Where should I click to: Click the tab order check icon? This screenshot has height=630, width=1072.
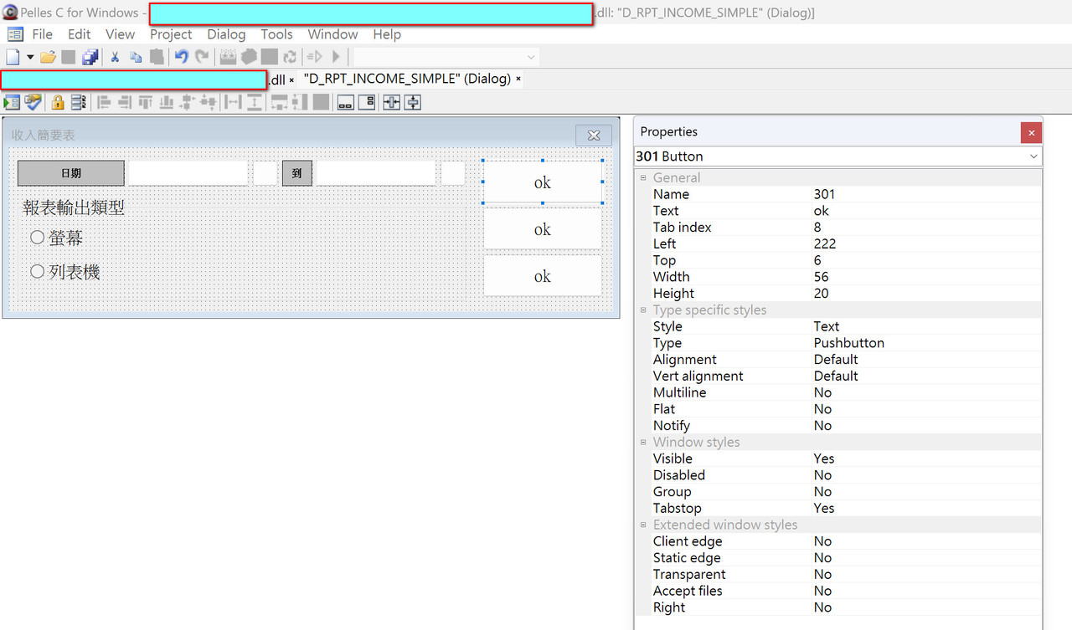(33, 102)
